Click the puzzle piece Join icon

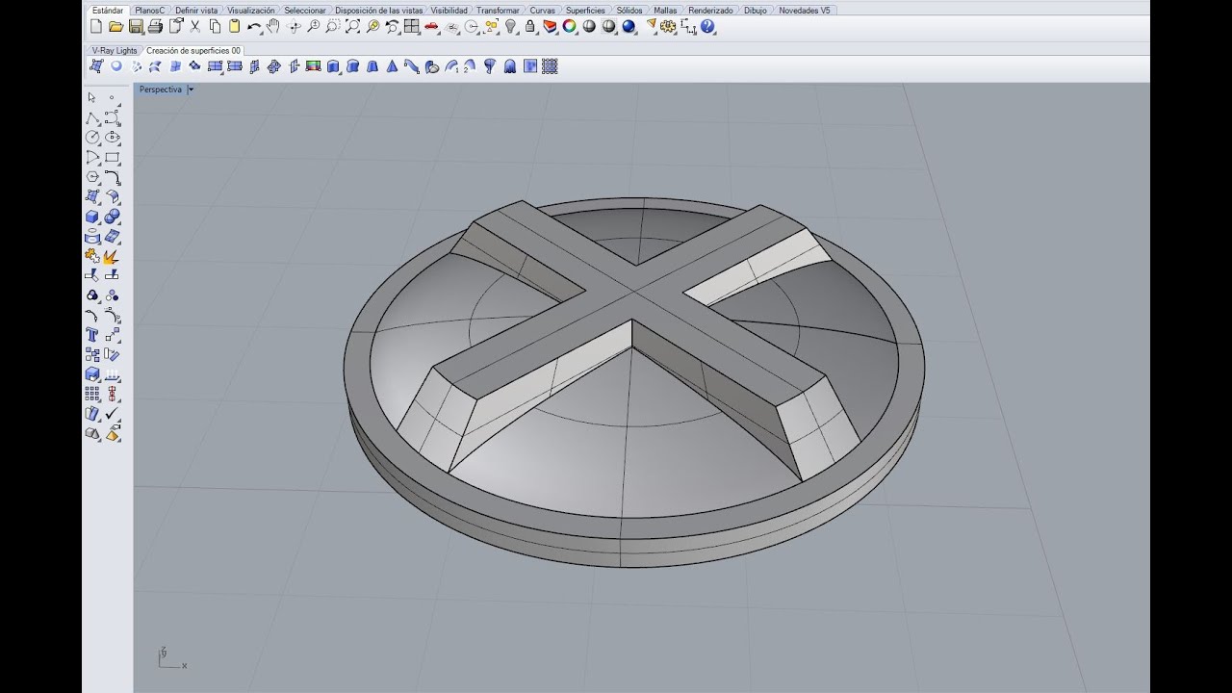click(92, 256)
